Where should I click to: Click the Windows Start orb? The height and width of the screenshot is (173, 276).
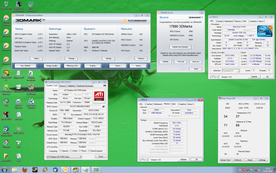[4, 170]
